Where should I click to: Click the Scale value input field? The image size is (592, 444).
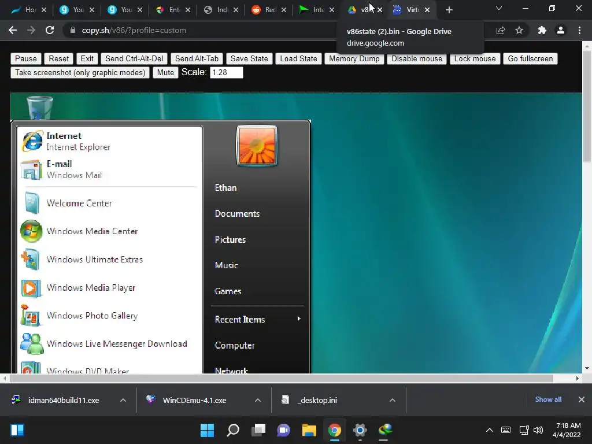coord(226,72)
